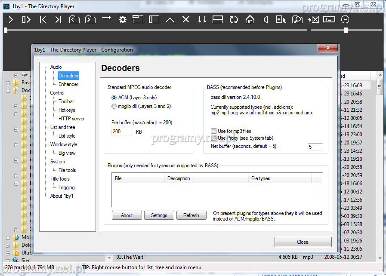Image resolution: width=386 pixels, height=276 pixels.
Task: Click the clock timer icon
Action: click(345, 20)
